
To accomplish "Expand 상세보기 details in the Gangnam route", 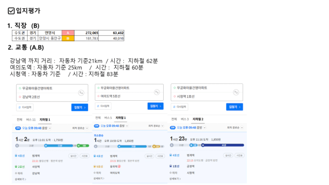I will tap(20, 179).
